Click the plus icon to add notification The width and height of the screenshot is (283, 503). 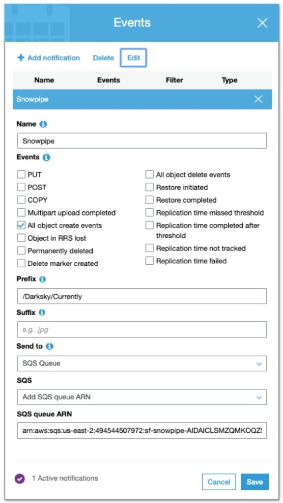coord(20,57)
